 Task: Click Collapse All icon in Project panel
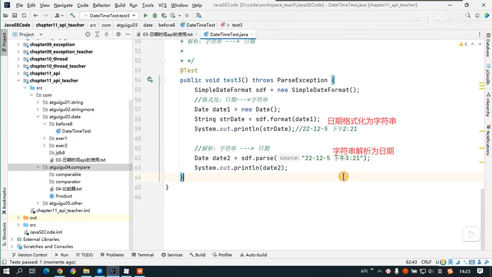[x=107, y=34]
